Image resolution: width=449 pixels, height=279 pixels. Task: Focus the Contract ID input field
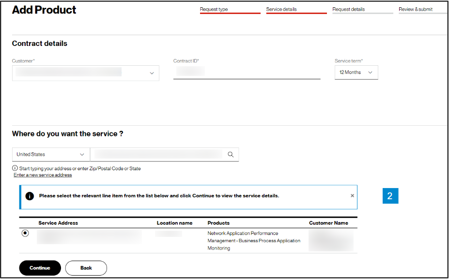[247, 73]
